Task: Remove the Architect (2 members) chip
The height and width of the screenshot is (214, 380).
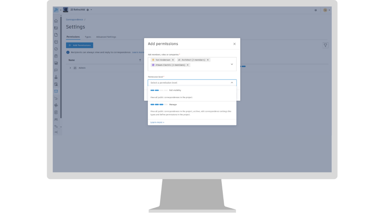Action: [x=208, y=60]
